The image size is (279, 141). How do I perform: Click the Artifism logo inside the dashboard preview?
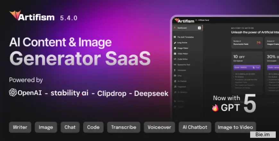coord(184,21)
